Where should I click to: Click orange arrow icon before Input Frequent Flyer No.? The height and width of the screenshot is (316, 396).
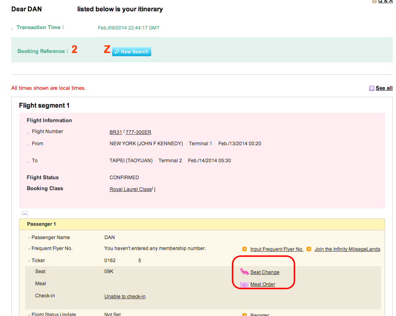(x=244, y=249)
